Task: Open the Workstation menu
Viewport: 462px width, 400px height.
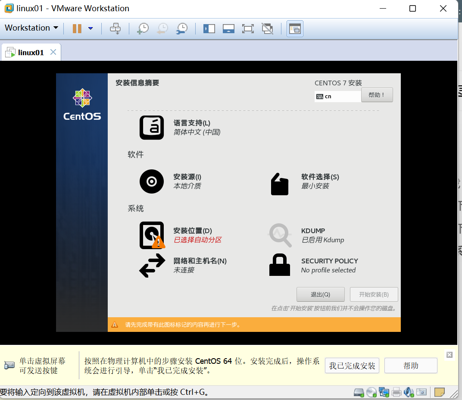Action: click(x=31, y=28)
